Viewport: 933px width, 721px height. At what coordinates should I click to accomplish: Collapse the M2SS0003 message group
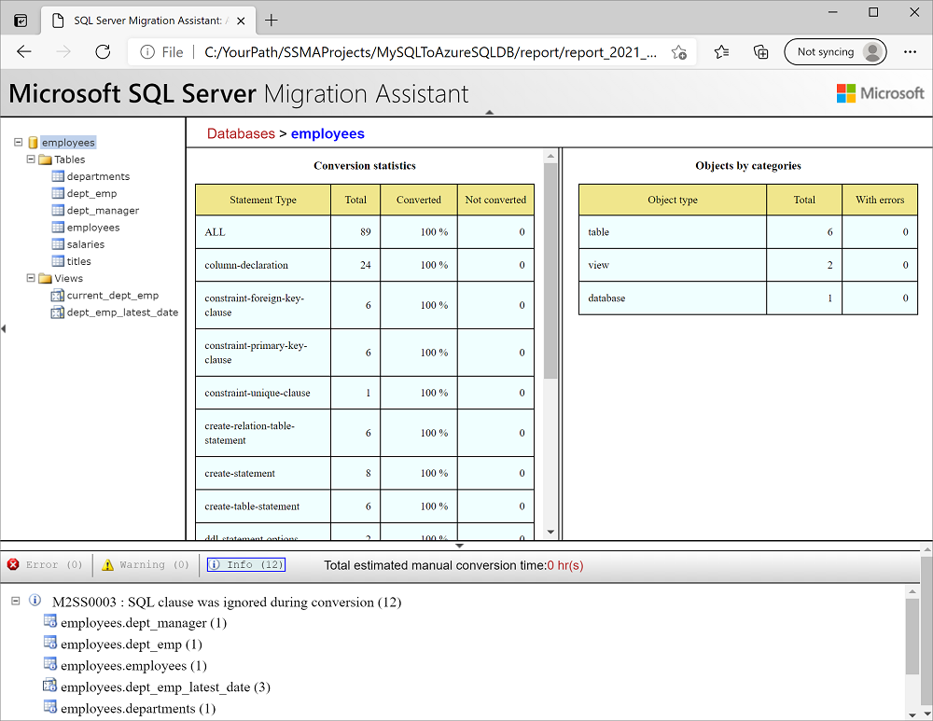[14, 601]
